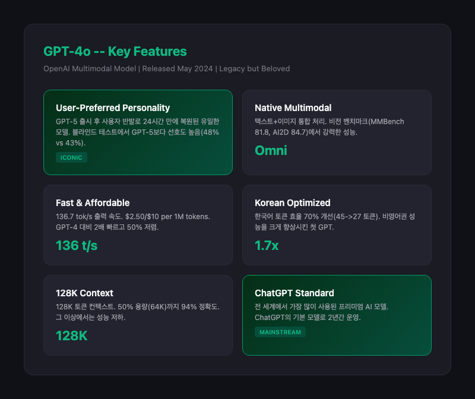Select the "128K Context" card heading
Screen dimensions: 475x399
tap(84, 293)
